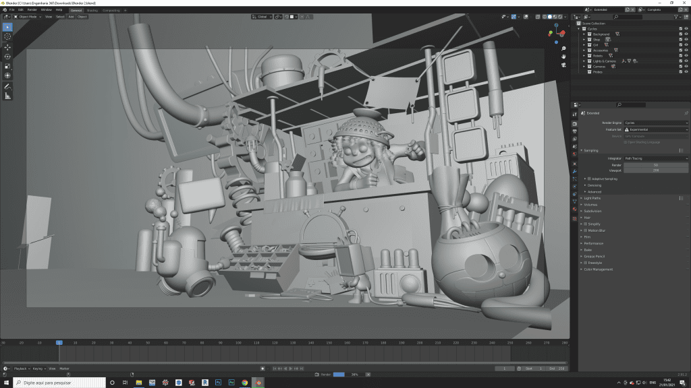Open the Global transform orientation dropdown
691x388 pixels.
pyautogui.click(x=262, y=17)
